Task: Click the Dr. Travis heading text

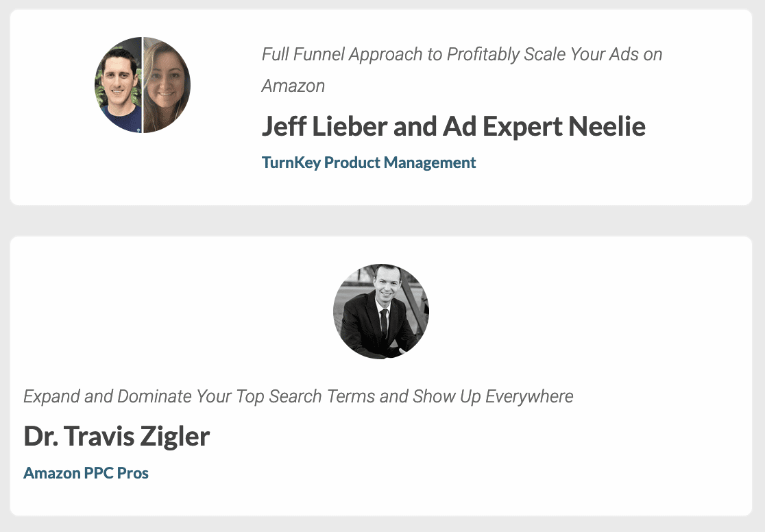Action: (x=79, y=436)
